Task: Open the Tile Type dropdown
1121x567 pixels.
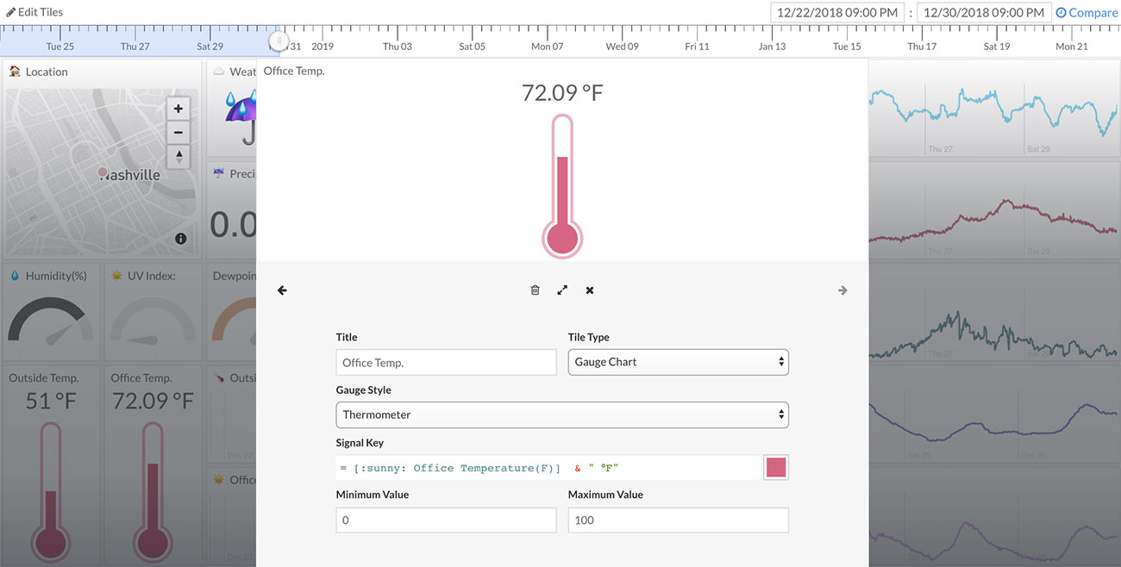Action: tap(678, 362)
